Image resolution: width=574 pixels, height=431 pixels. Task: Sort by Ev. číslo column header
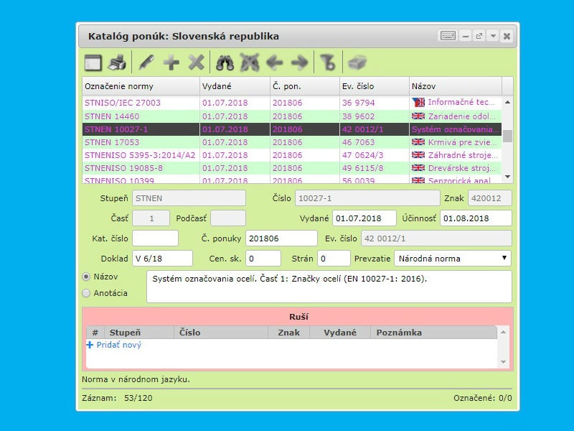[374, 86]
